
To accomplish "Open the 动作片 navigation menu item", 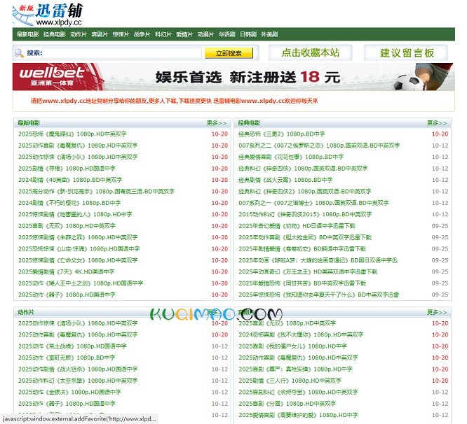I will pos(79,34).
